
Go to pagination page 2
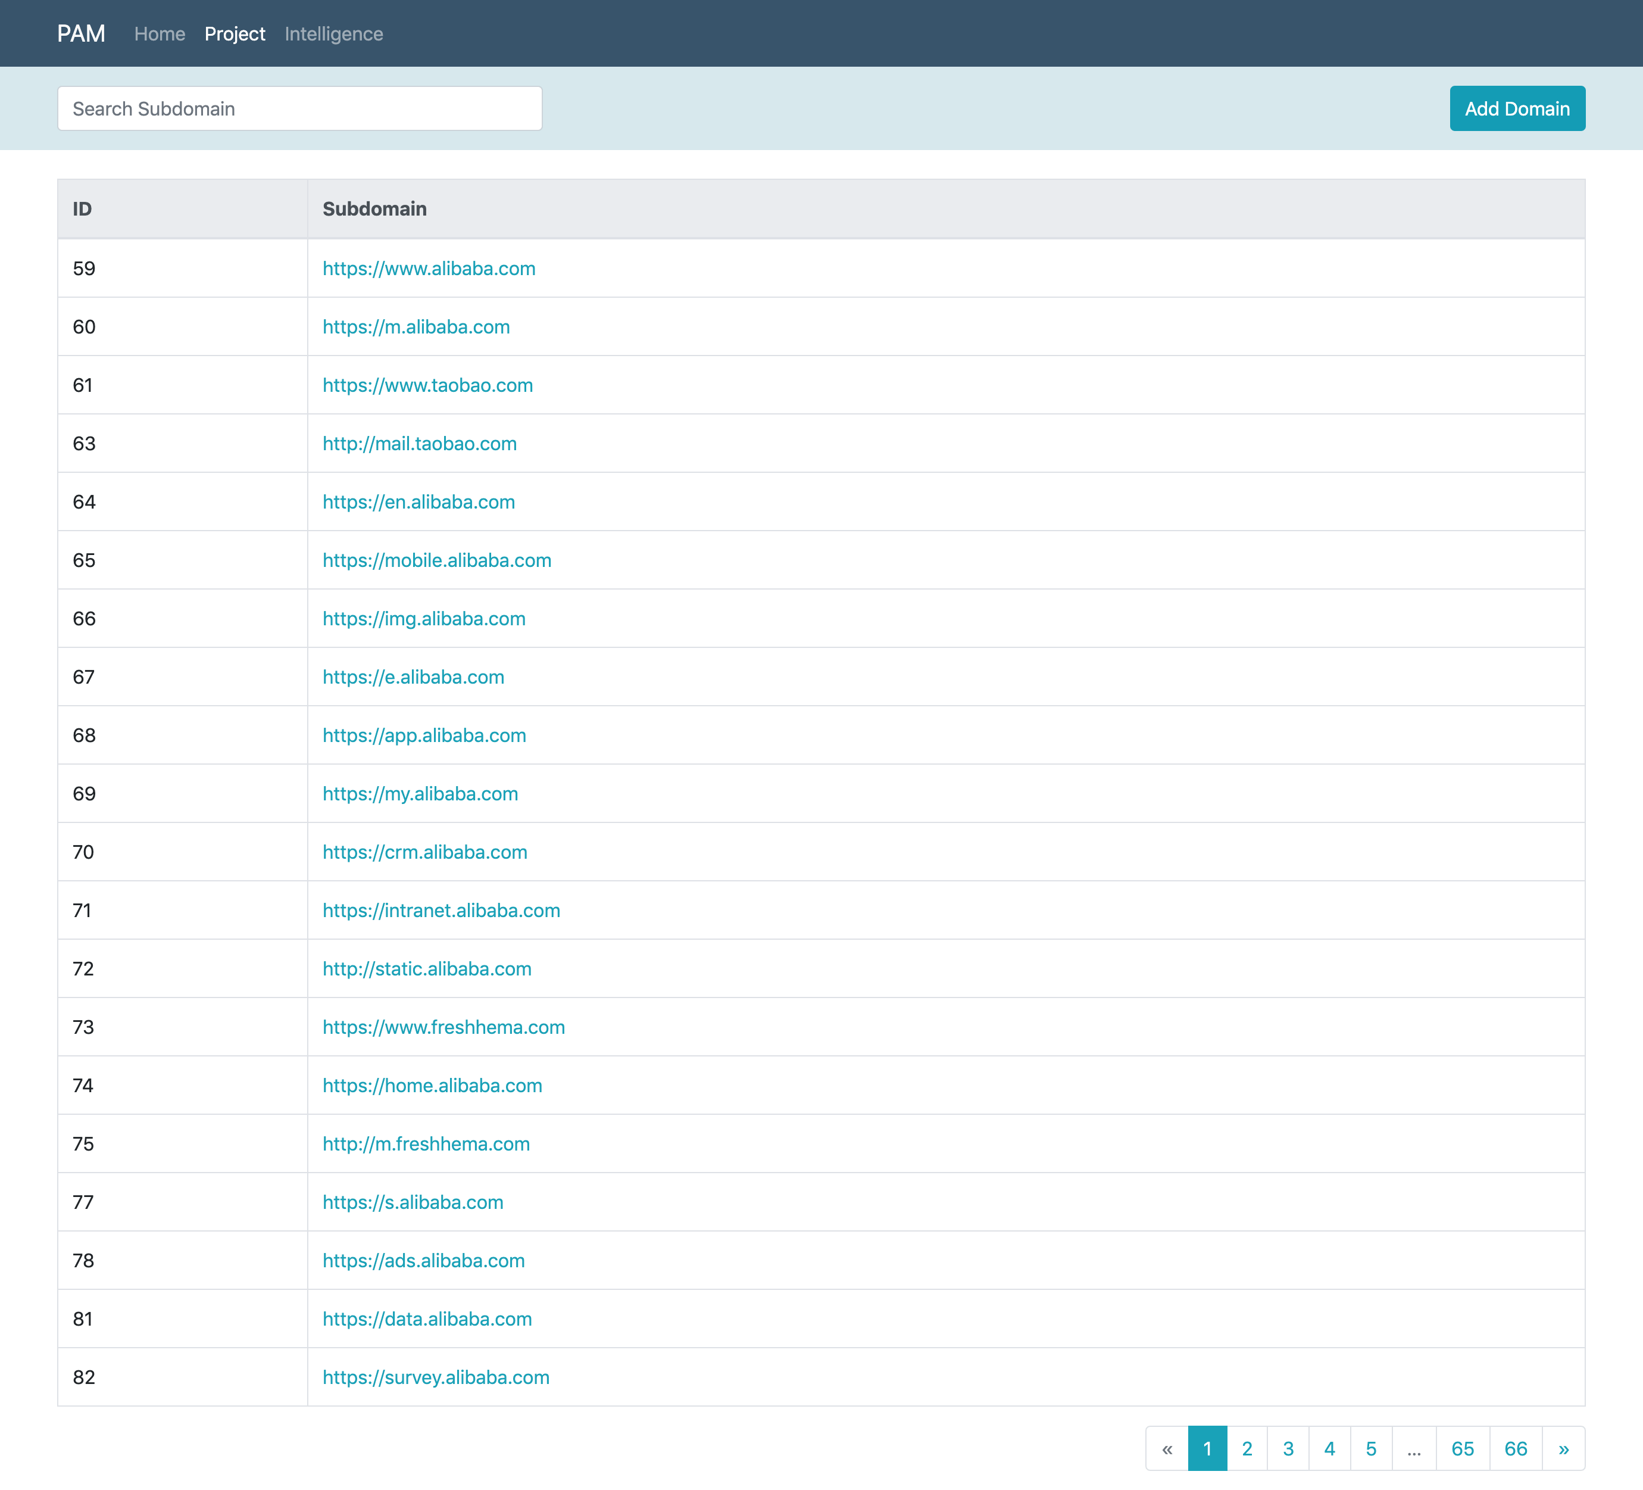click(x=1246, y=1448)
